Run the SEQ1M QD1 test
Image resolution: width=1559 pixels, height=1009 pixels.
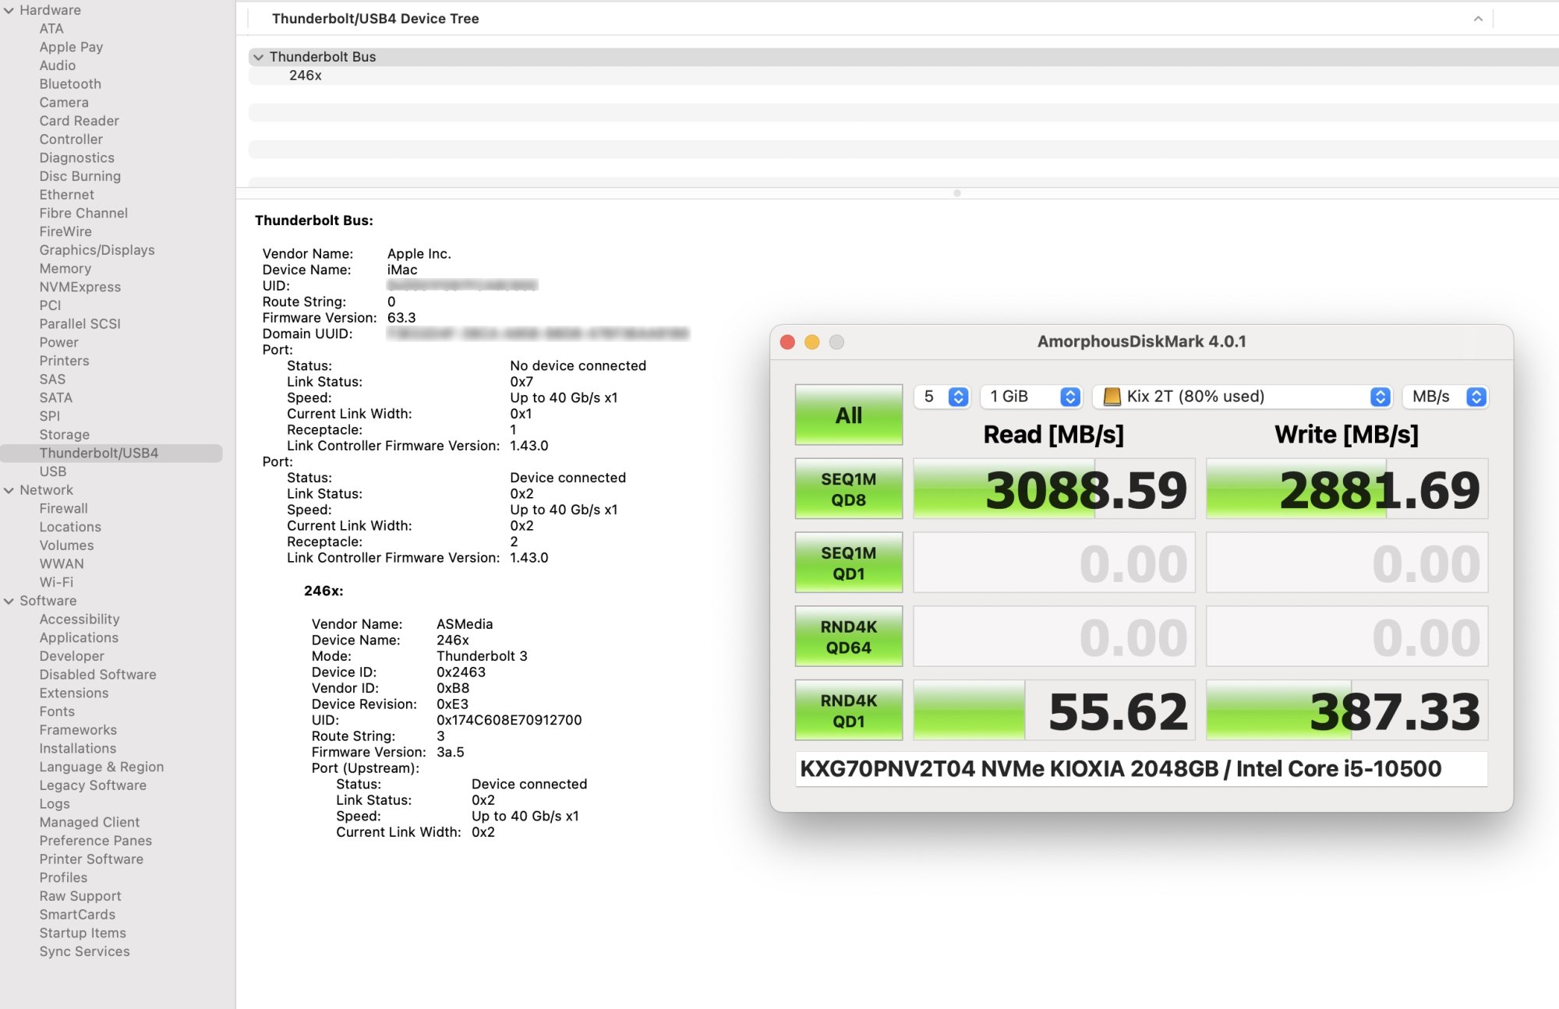(848, 563)
